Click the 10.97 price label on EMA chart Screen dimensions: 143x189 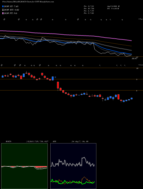click(x=134, y=59)
